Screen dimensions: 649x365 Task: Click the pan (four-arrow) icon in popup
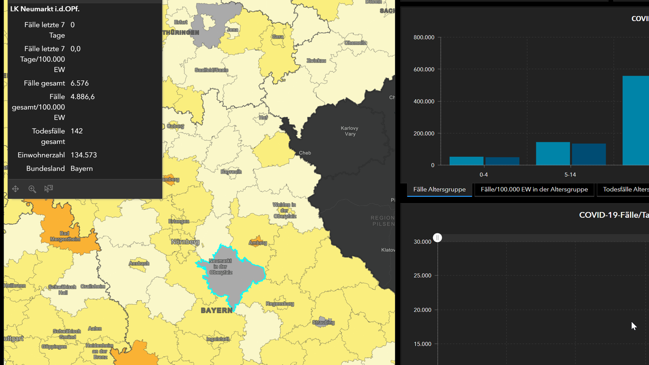[x=16, y=189]
